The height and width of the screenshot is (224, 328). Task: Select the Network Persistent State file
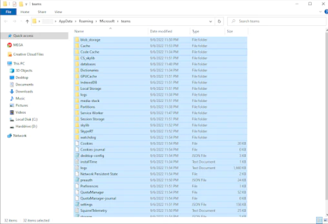tap(99, 174)
